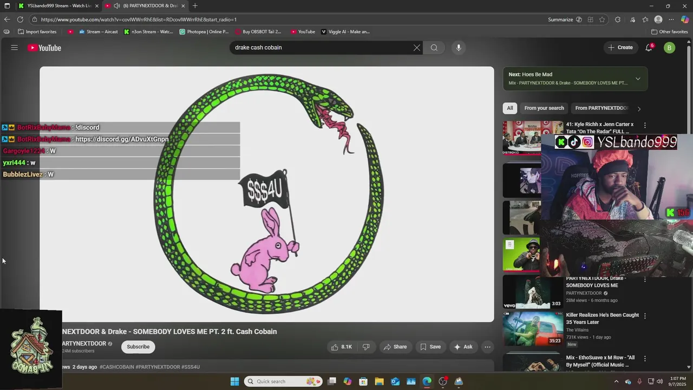Add page to favorites star
The image size is (693, 390).
(602, 19)
